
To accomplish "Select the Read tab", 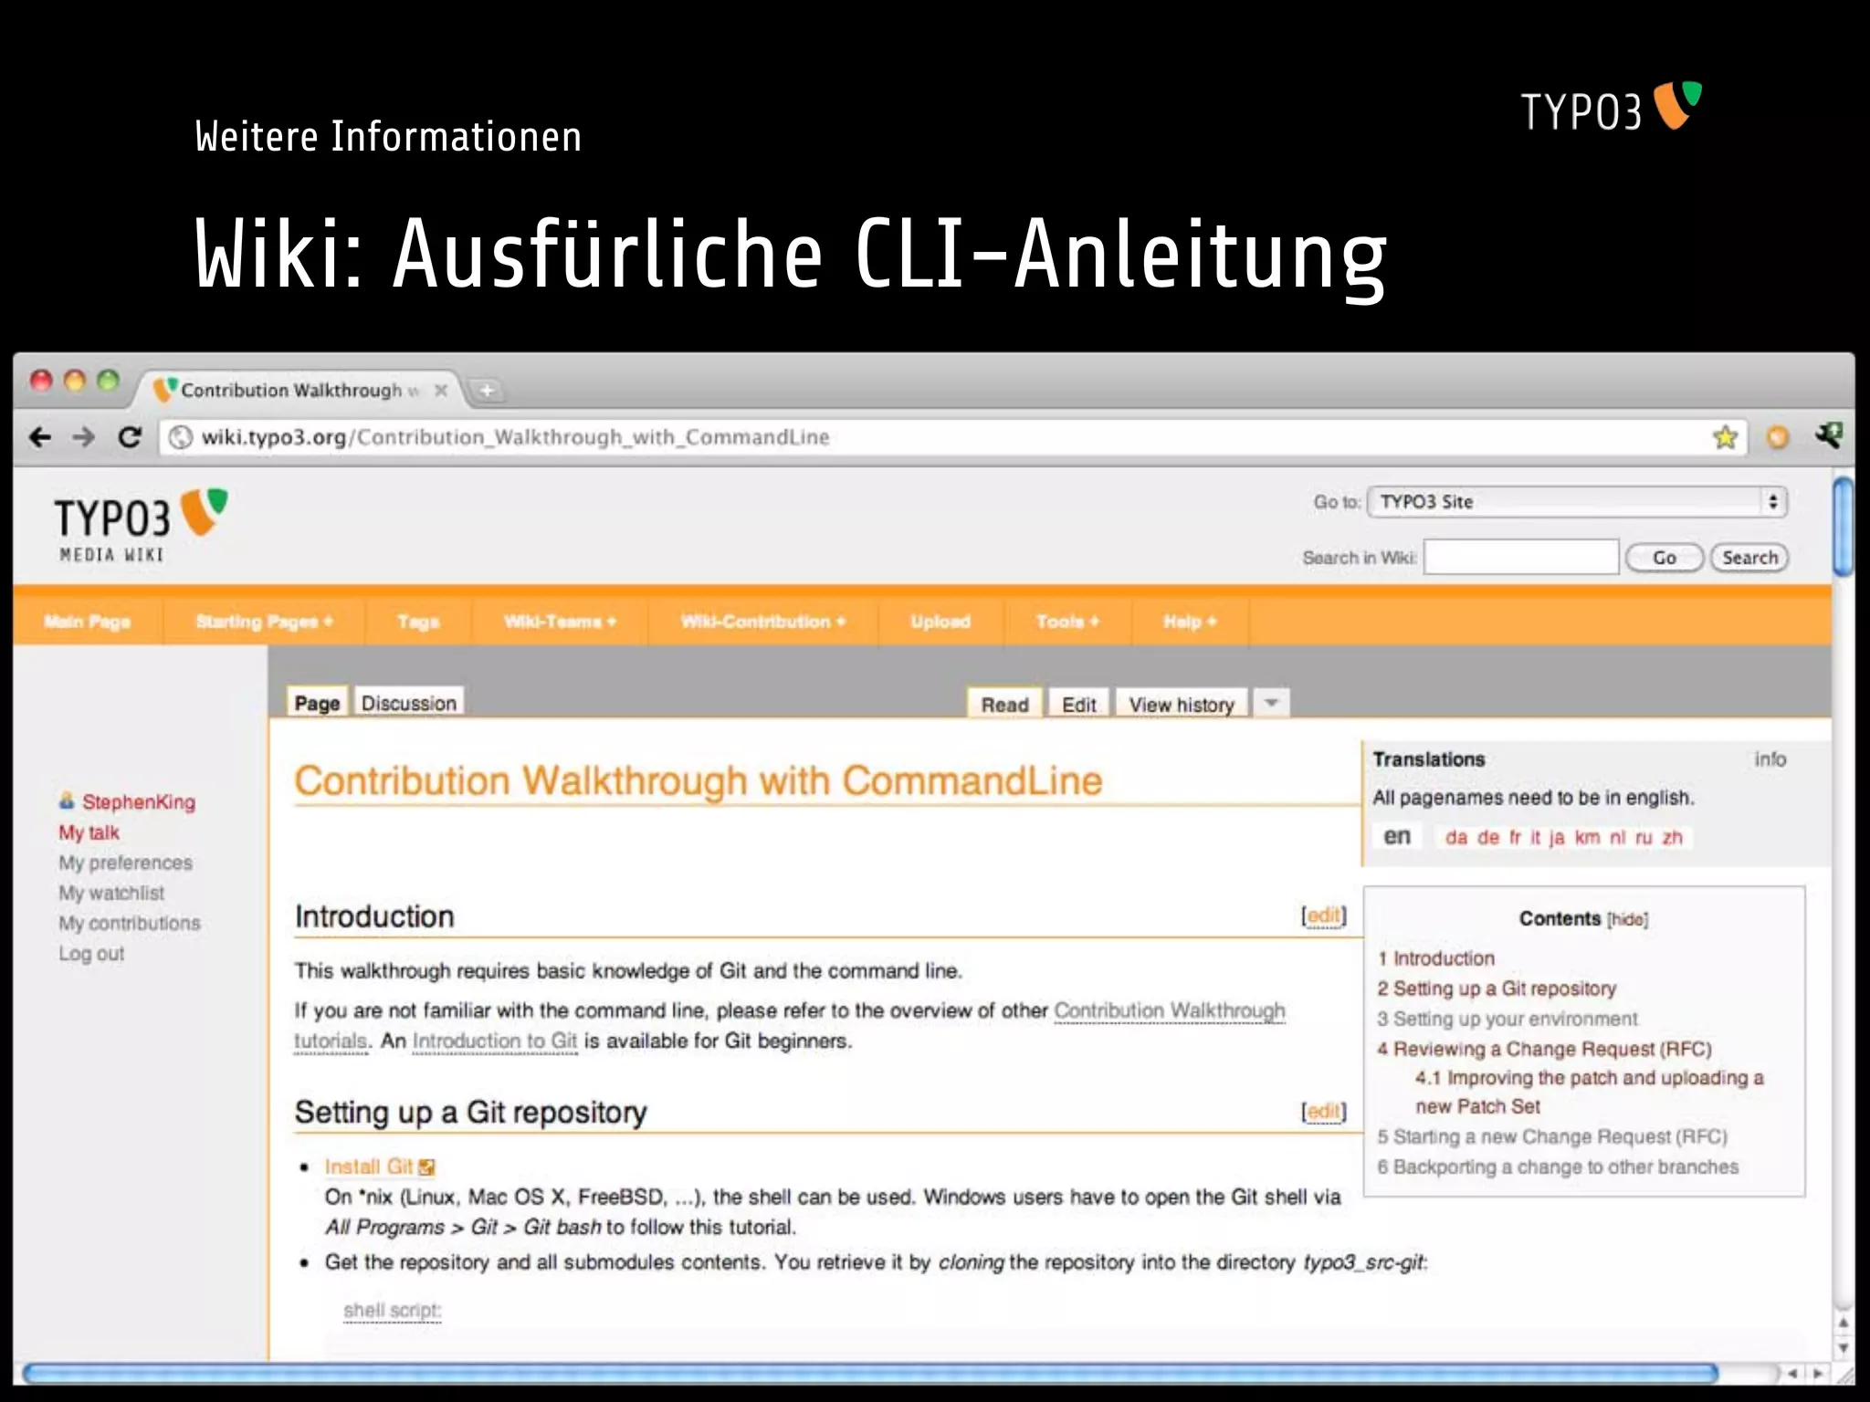I will point(1004,705).
